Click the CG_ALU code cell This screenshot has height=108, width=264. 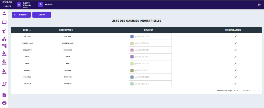[27, 37]
